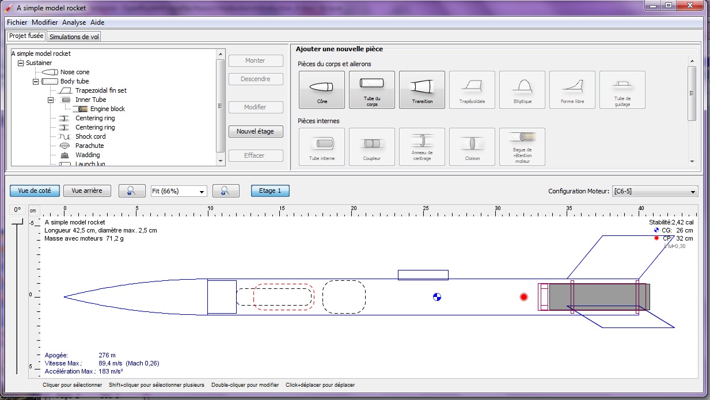Adjust the rotation angle slider
Screen dimensions: 710x400
tap(17, 222)
